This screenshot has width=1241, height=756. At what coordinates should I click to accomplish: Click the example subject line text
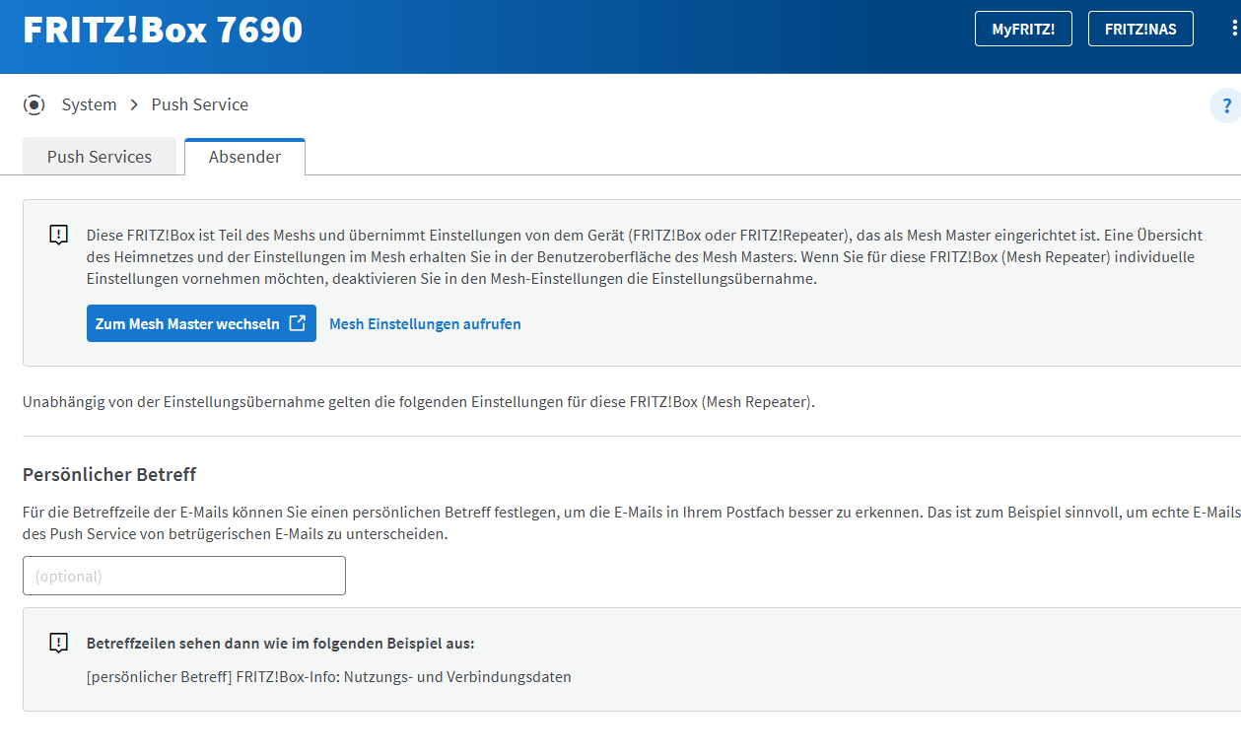pyautogui.click(x=329, y=677)
